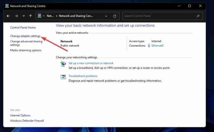
Task: Click the forward navigation arrow
Action: click(x=16, y=16)
